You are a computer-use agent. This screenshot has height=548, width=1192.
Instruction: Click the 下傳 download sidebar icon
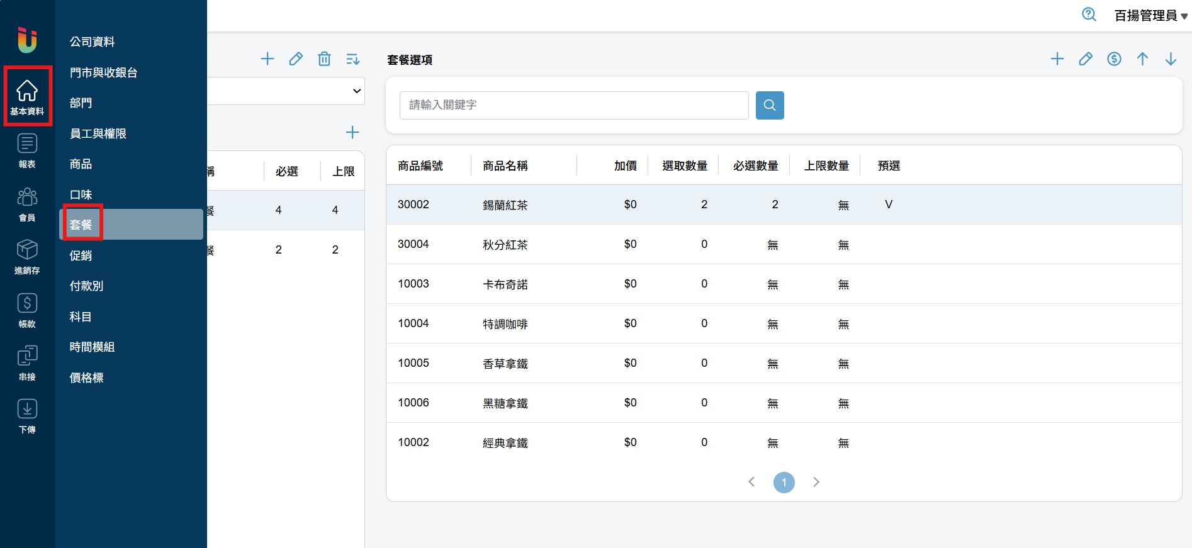click(27, 416)
